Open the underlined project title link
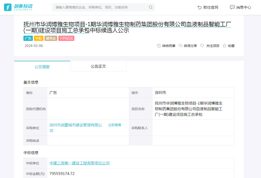 tap(127, 27)
